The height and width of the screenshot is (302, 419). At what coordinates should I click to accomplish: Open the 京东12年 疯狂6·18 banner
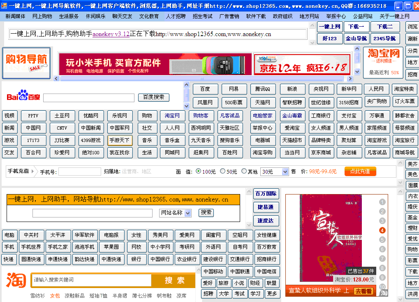302,64
